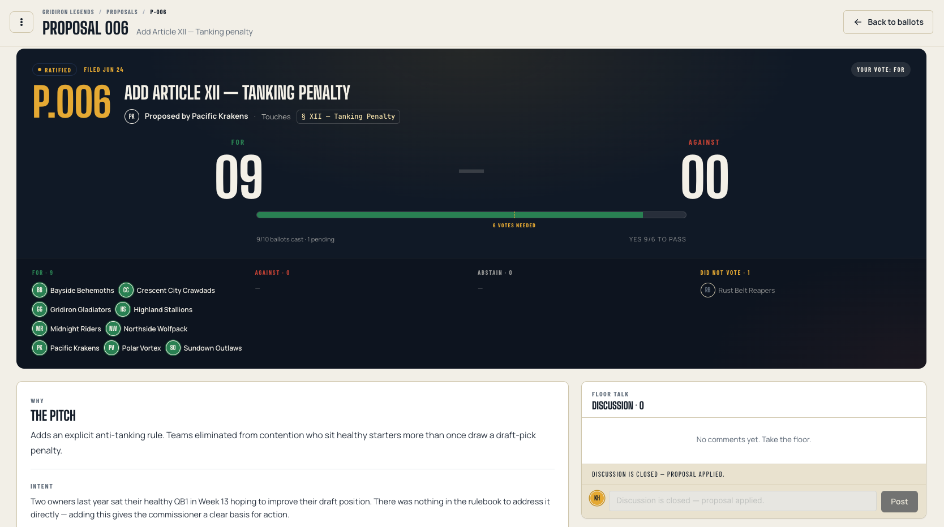The height and width of the screenshot is (527, 944).
Task: Click Highland Stallions team name
Action: 163,310
